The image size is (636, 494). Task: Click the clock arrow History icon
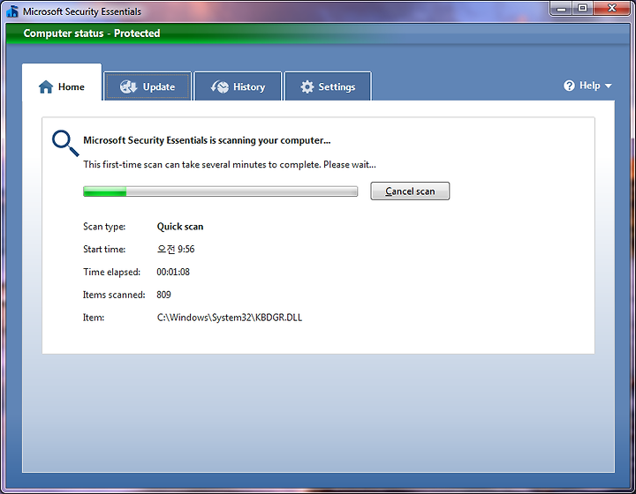coord(220,86)
